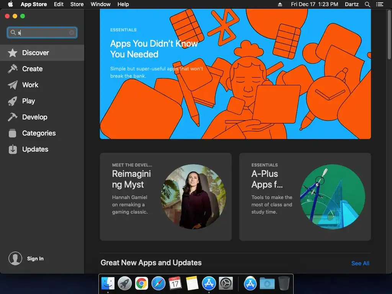Viewport: 392px width, 294px height.
Task: Click the Categories stack icon
Action: click(13, 133)
